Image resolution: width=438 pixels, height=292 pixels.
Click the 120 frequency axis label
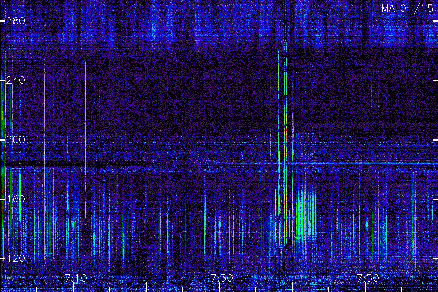point(16,258)
